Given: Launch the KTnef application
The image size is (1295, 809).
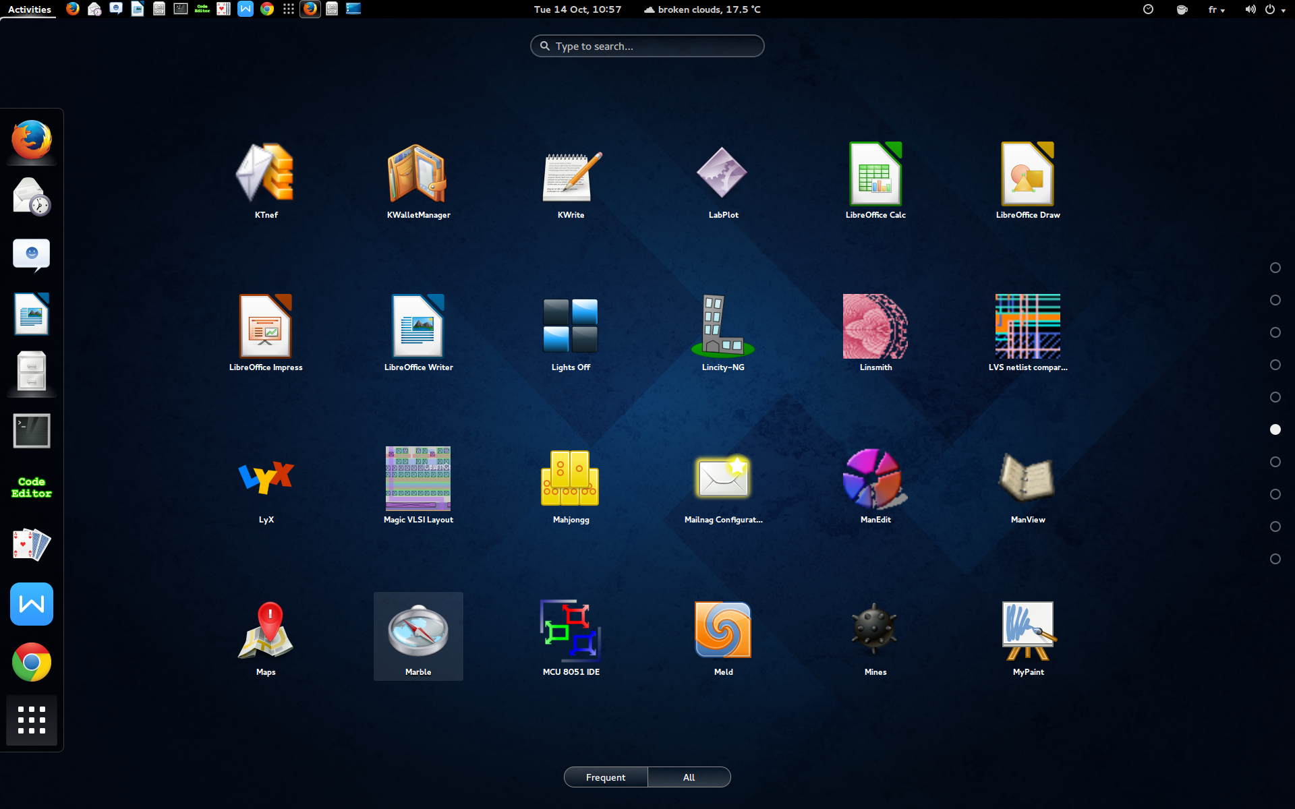Looking at the screenshot, I should [x=266, y=180].
